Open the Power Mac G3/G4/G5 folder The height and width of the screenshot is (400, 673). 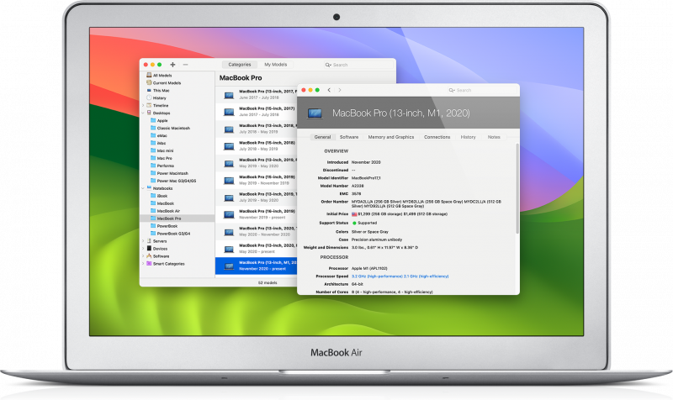[177, 181]
